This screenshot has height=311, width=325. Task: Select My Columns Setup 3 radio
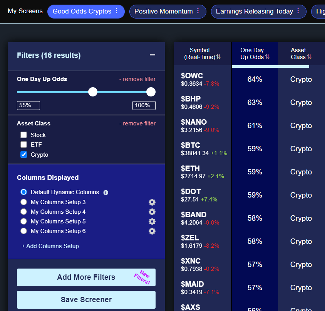[x=23, y=202]
